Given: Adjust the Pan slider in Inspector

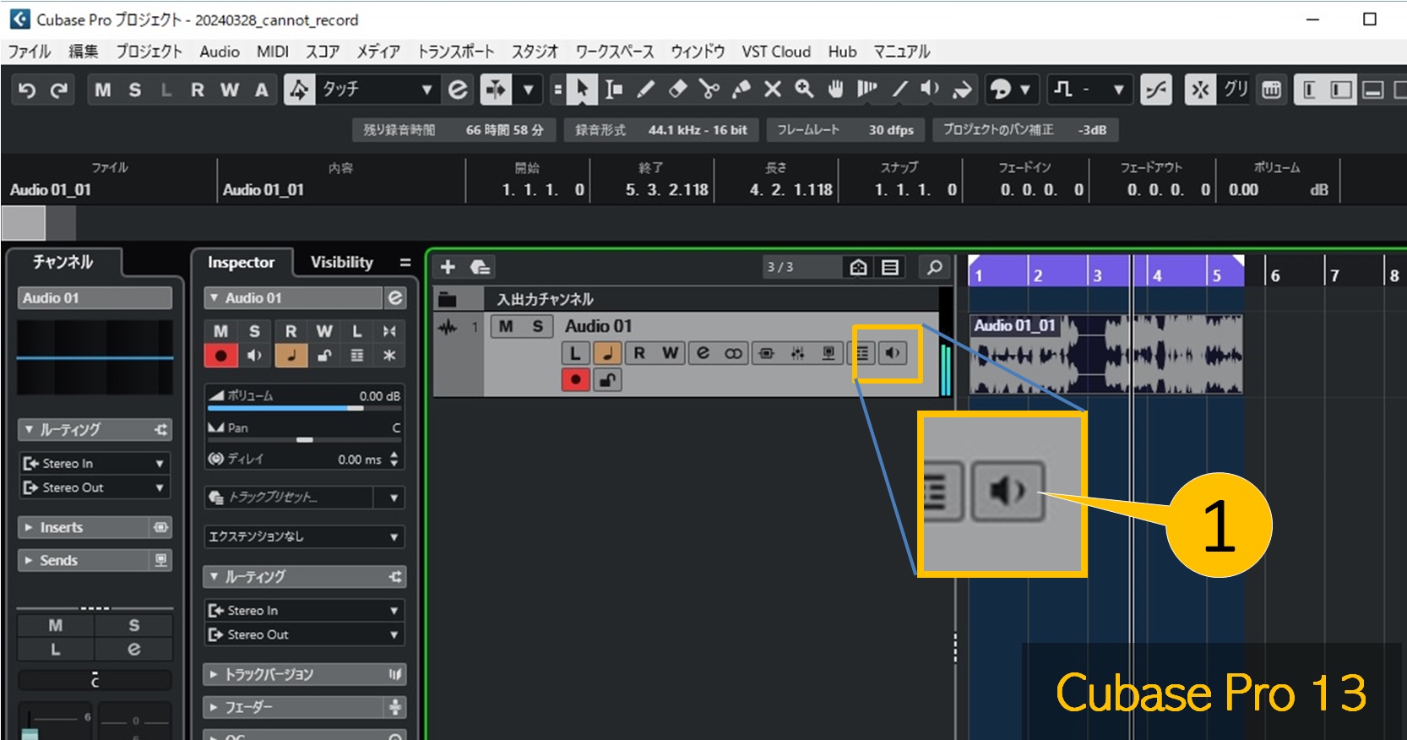Looking at the screenshot, I should click(x=304, y=439).
